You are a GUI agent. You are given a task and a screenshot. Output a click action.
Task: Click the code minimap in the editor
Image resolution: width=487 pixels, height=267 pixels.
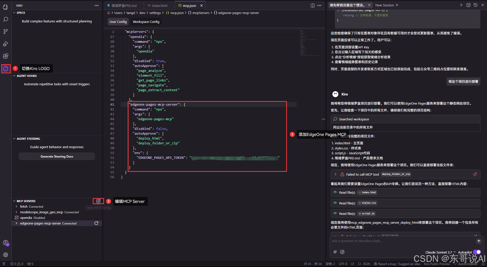click(309, 43)
